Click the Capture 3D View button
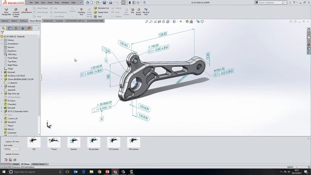Image resolution: width=311 pixels, height=175 pixels. tap(12, 141)
